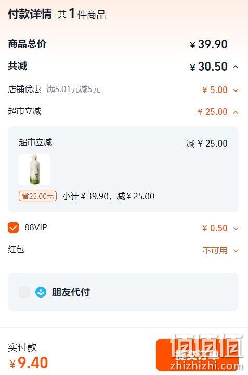This screenshot has width=248, height=375.
Task: Click the 红包 row label
Action: click(16, 249)
